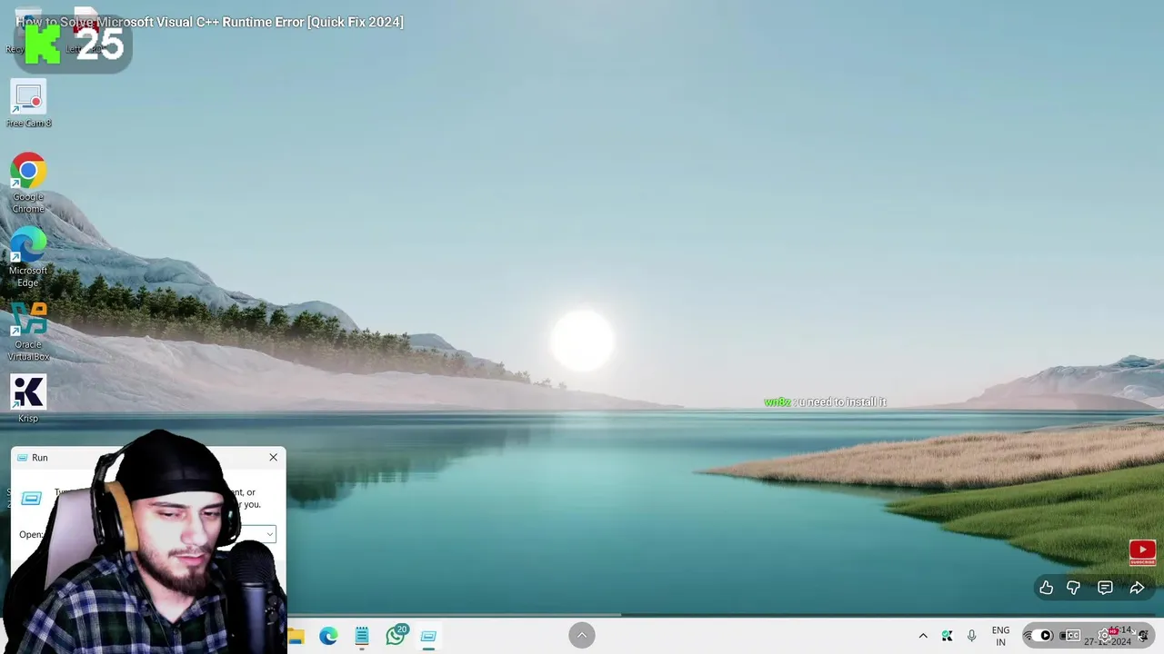Open the Microsoft Edge desktop shortcut
Viewport: 1164px width, 654px height.
28,257
